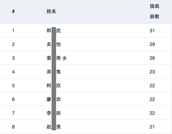
Task: Click the borrow count 29
Action: point(152,44)
